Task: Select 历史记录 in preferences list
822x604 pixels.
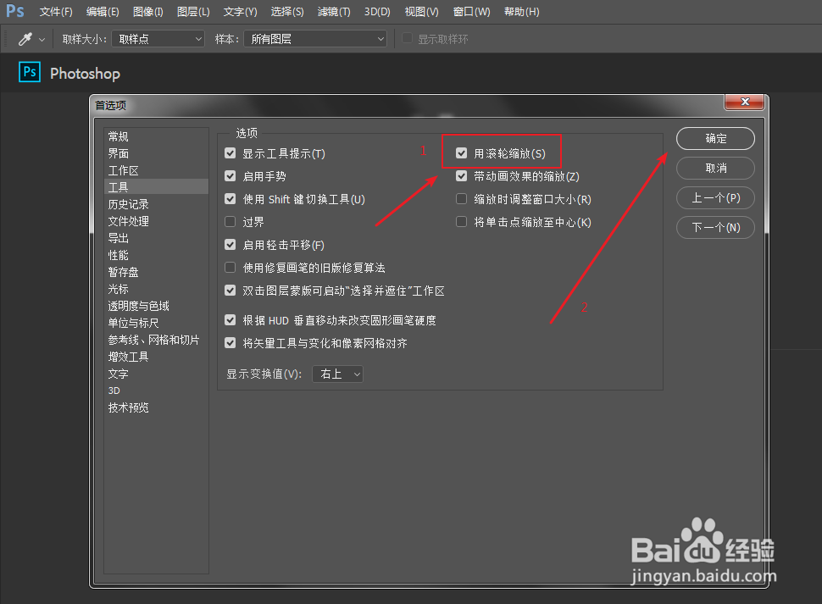Action: pos(156,204)
